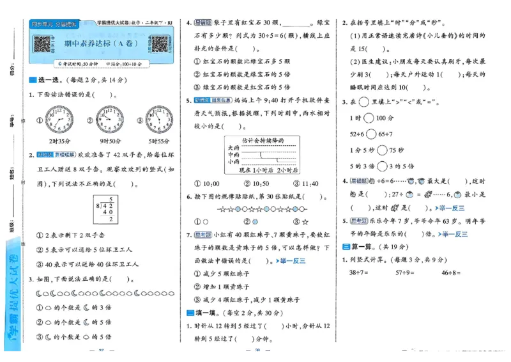511x362 pixels.
Task: Click the 考试时间:50分钟 label
Action: tap(78, 64)
